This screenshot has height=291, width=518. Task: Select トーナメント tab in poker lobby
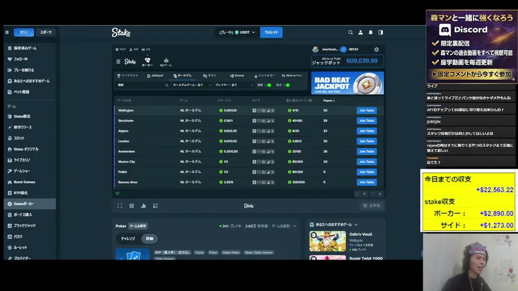[128, 76]
